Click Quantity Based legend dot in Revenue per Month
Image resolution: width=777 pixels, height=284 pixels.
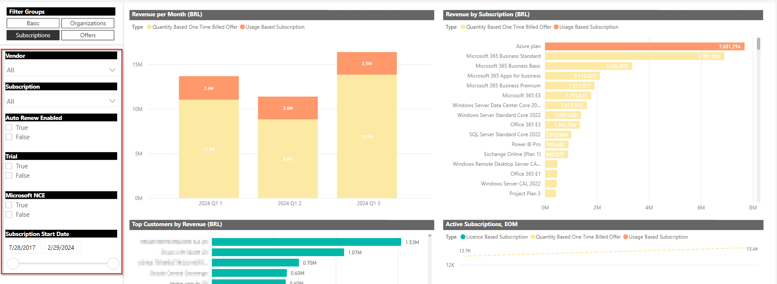[149, 27]
